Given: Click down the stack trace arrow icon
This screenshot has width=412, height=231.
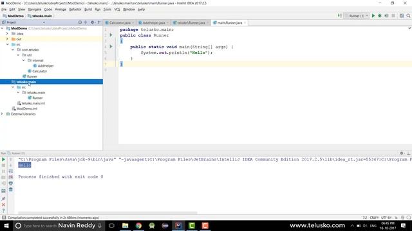Looking at the screenshot, I should coord(11,166).
